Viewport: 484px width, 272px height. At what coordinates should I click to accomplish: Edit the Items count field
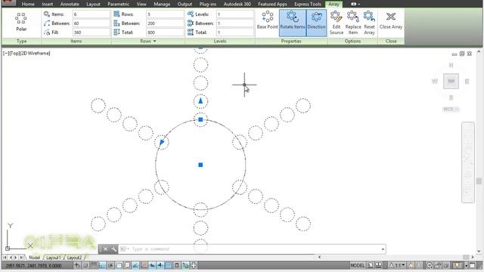[x=91, y=14]
